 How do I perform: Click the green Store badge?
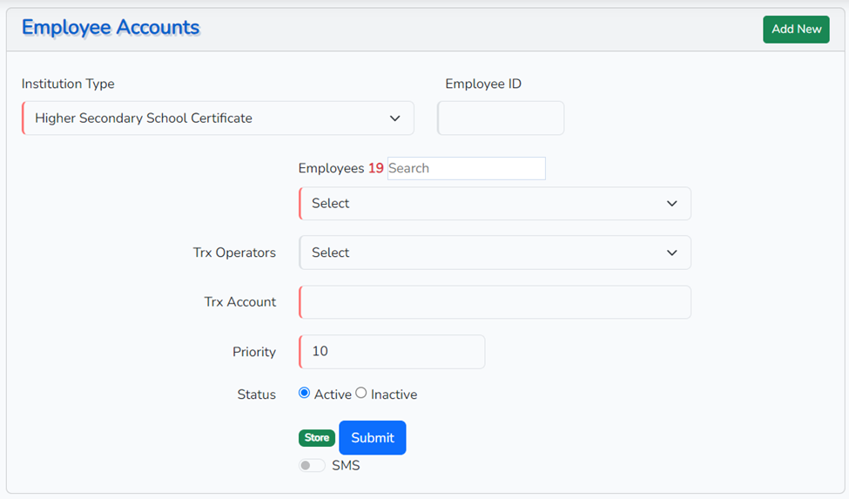point(317,438)
